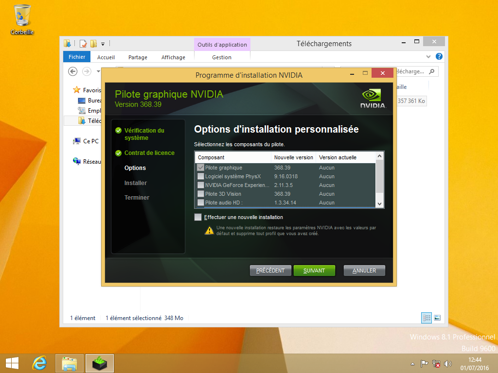This screenshot has width=498, height=373.
Task: Click Properties icon in quick access toolbar
Action: pyautogui.click(x=83, y=43)
